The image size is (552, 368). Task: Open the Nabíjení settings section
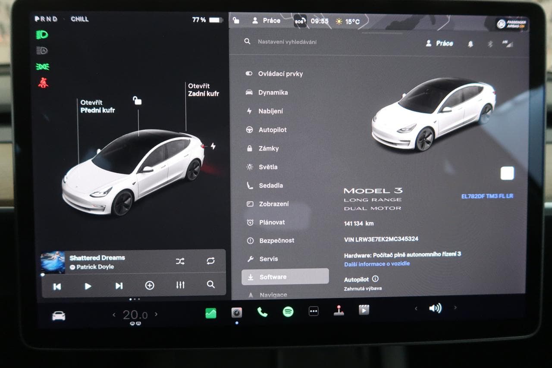pyautogui.click(x=270, y=111)
